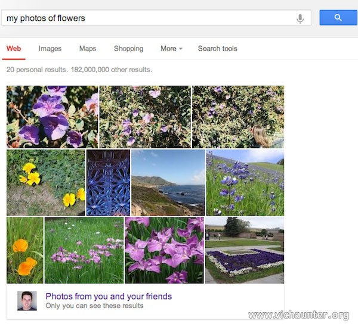Image resolution: width=358 pixels, height=327 pixels.
Task: Activate voice search microphone icon
Action: (300, 18)
